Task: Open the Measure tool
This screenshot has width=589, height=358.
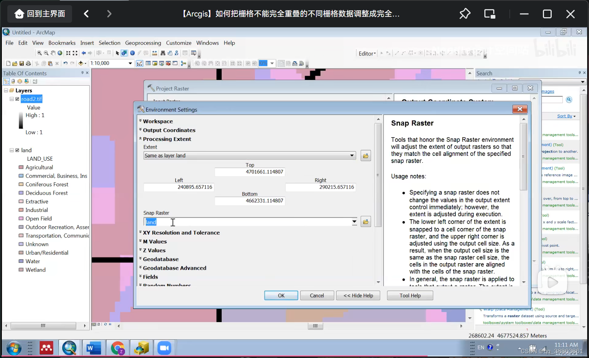Action: (x=154, y=53)
